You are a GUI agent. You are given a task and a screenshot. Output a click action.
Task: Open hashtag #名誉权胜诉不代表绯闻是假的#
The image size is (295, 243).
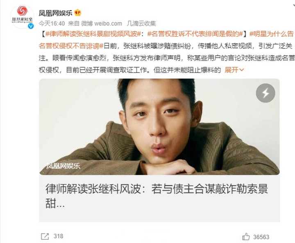point(195,34)
